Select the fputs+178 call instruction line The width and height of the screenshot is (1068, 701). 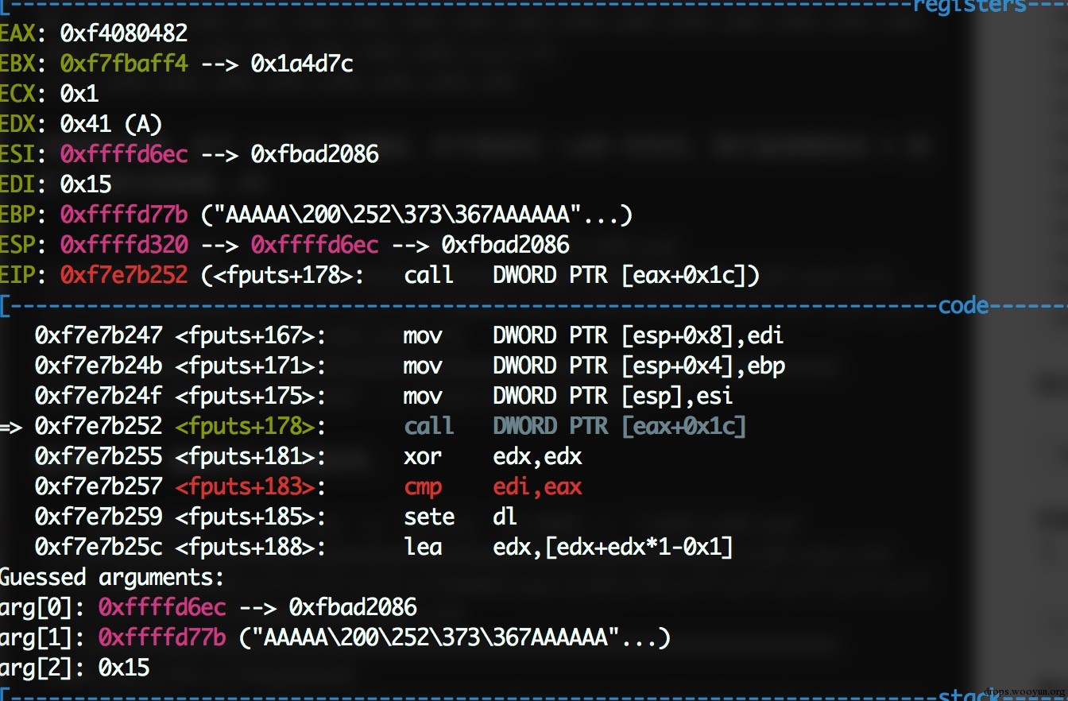click(390, 427)
